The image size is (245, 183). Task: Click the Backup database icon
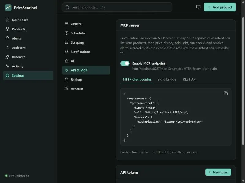66,80
